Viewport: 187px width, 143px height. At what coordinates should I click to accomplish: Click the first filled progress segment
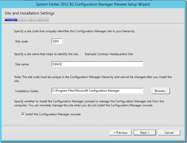[x=9, y=20]
